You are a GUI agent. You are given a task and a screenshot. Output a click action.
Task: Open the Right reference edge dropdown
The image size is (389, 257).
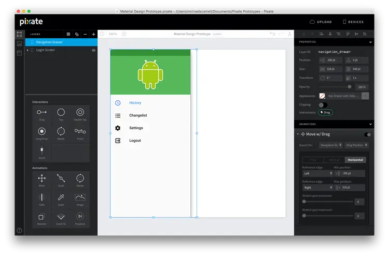pyautogui.click(x=317, y=188)
